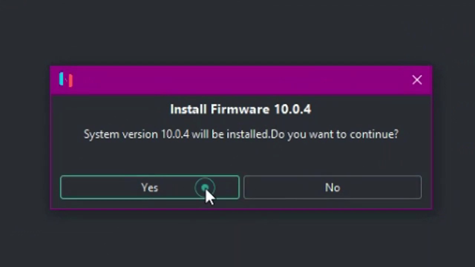
Task: Click the word "Install" in the dialog heading
Action: pyautogui.click(x=189, y=109)
